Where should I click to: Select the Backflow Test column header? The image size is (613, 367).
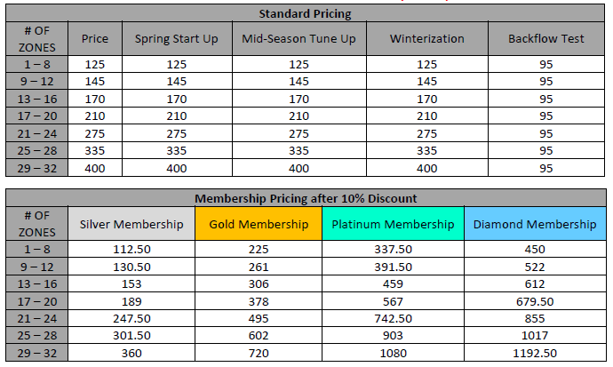coord(545,39)
